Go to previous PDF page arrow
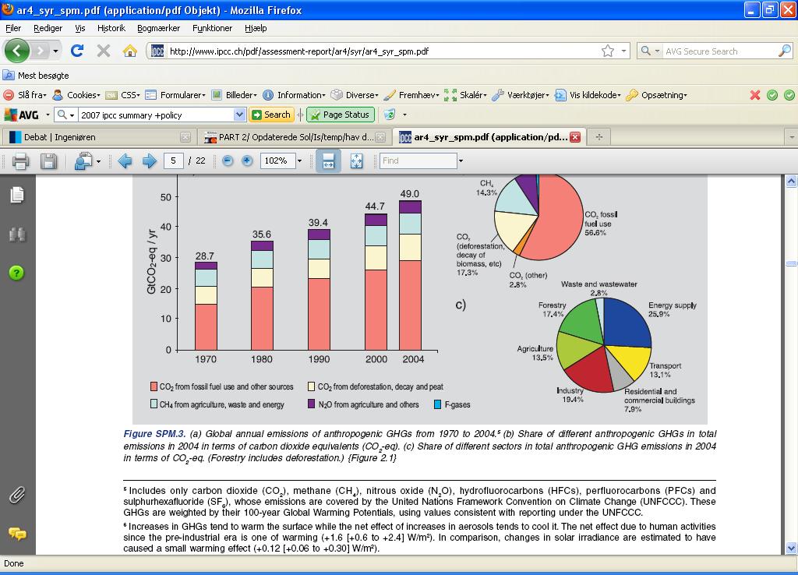The height and width of the screenshot is (575, 798). point(125,161)
